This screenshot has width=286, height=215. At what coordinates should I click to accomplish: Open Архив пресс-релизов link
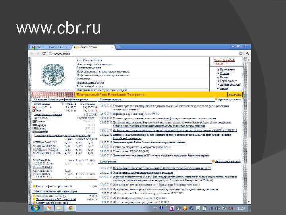tap(228, 161)
